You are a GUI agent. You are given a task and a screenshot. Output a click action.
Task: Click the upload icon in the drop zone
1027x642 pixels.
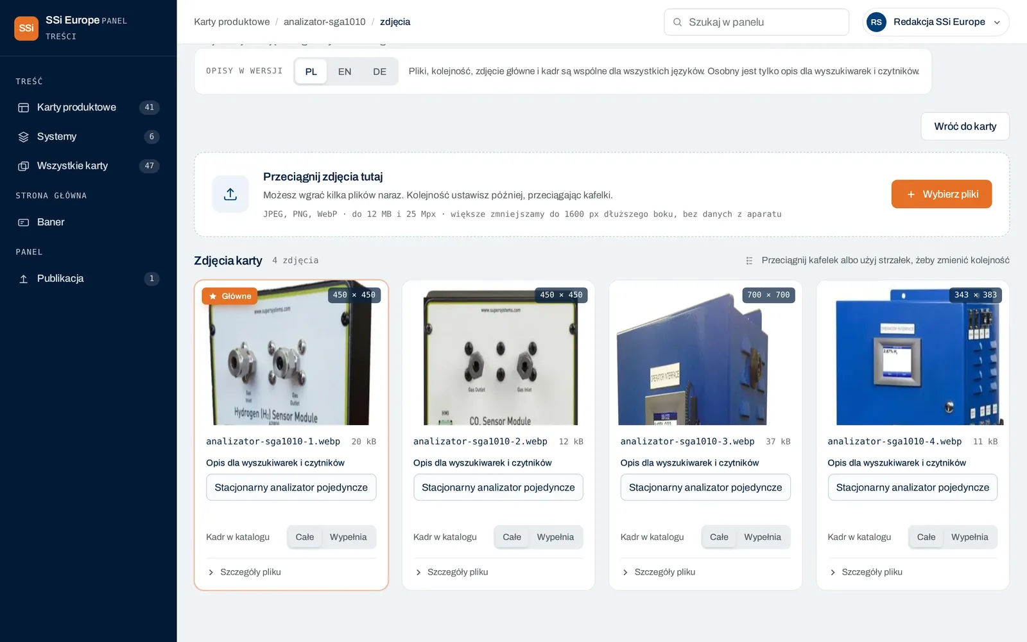(230, 194)
